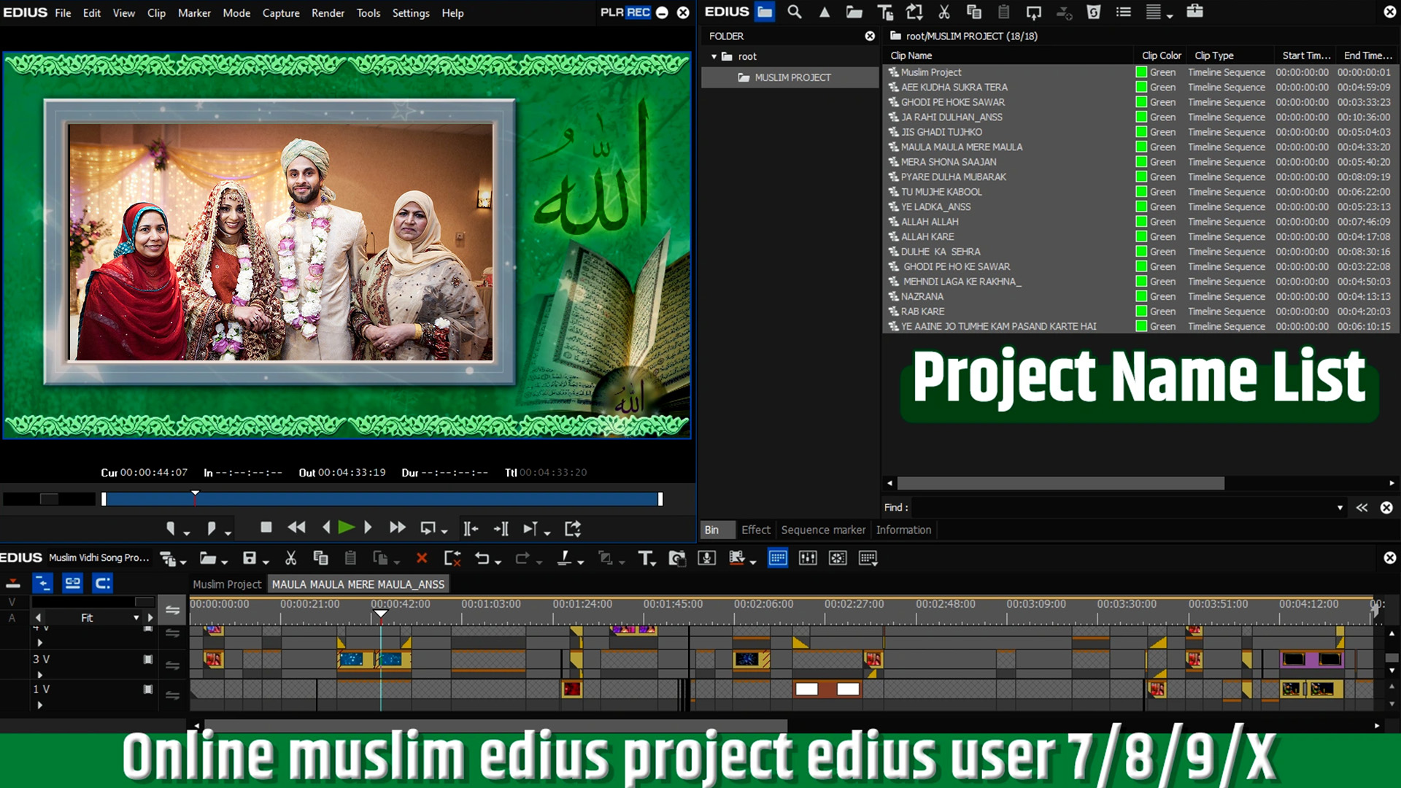Open the Fit timeline scale dropdown
The image size is (1401, 788).
(136, 618)
